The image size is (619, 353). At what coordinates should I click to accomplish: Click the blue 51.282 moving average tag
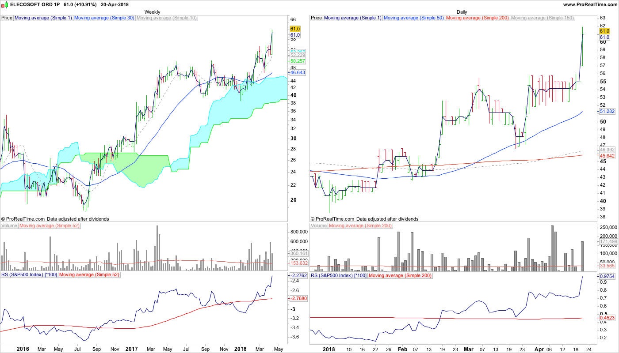608,112
